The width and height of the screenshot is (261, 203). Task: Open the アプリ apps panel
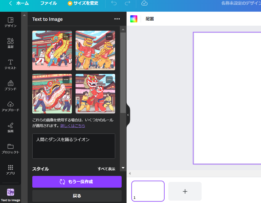coord(10,170)
